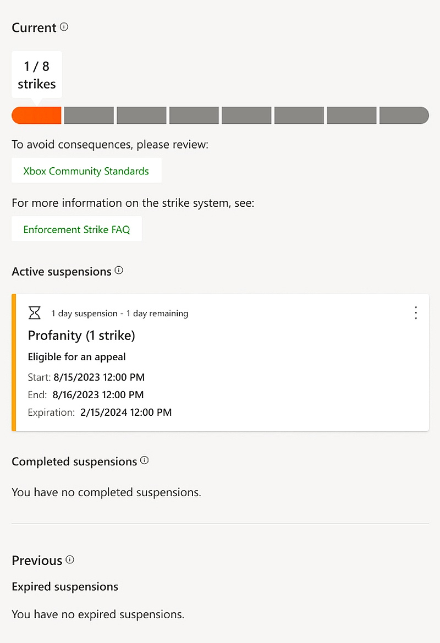
Task: Click info icon next to Active suspensions
Action: tap(119, 271)
